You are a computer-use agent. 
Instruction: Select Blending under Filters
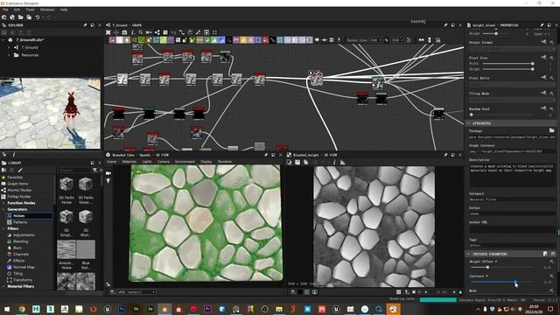(x=20, y=241)
